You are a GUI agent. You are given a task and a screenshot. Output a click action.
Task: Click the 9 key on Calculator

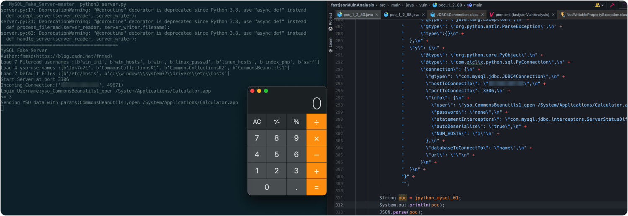pos(296,138)
